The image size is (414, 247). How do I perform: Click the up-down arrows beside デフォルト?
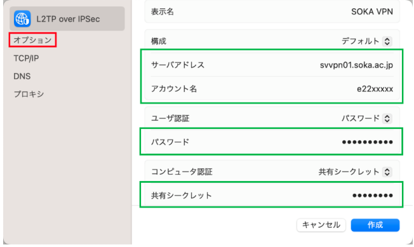(387, 41)
